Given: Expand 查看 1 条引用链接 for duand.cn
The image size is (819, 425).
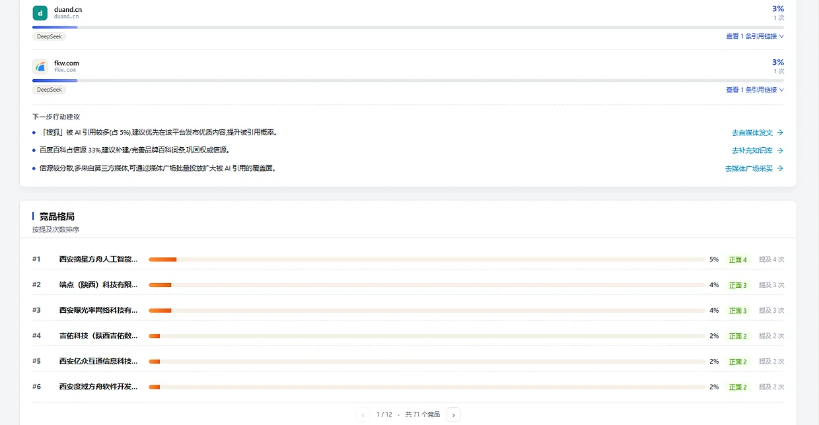Looking at the screenshot, I should (x=755, y=36).
